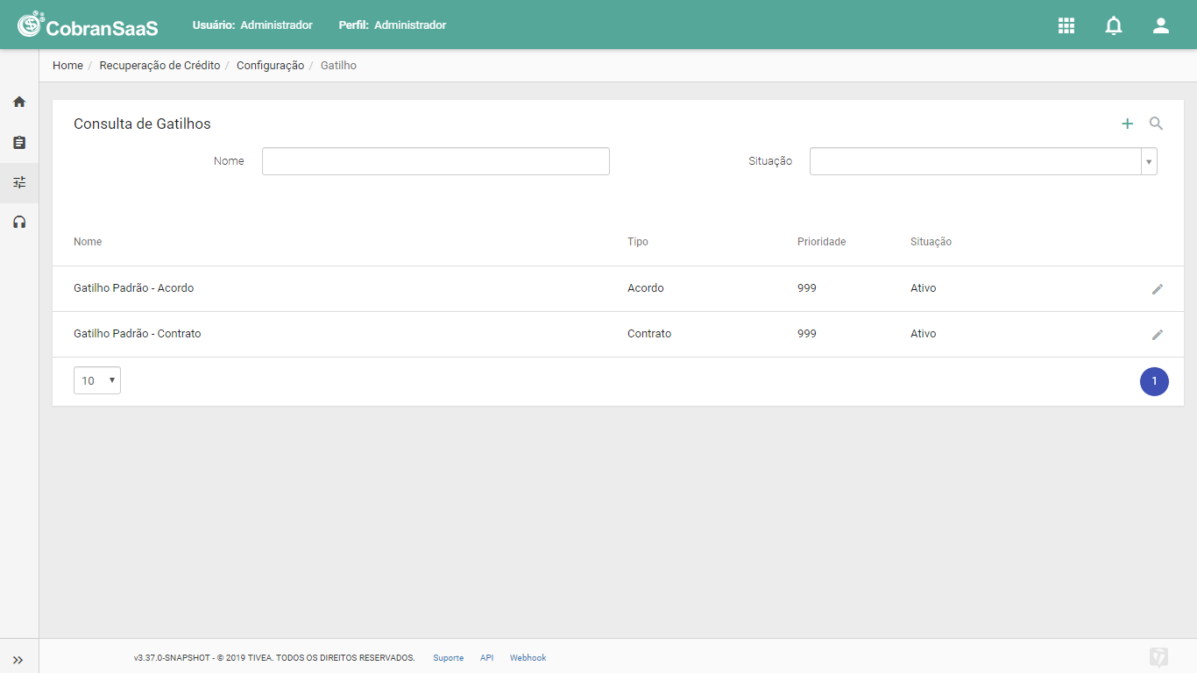Open the clipboard sidebar icon
The width and height of the screenshot is (1197, 673).
[19, 142]
